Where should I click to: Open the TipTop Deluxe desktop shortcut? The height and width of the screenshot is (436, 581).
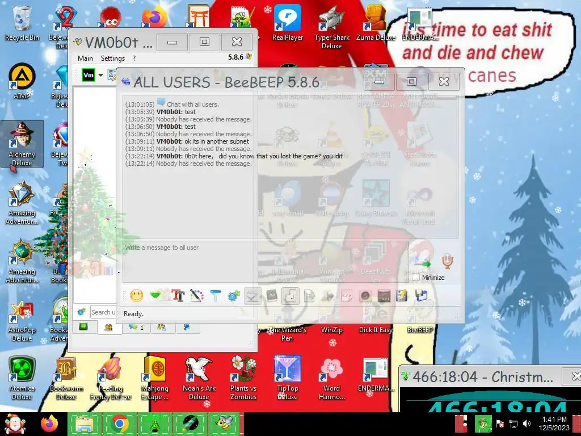tap(288, 378)
